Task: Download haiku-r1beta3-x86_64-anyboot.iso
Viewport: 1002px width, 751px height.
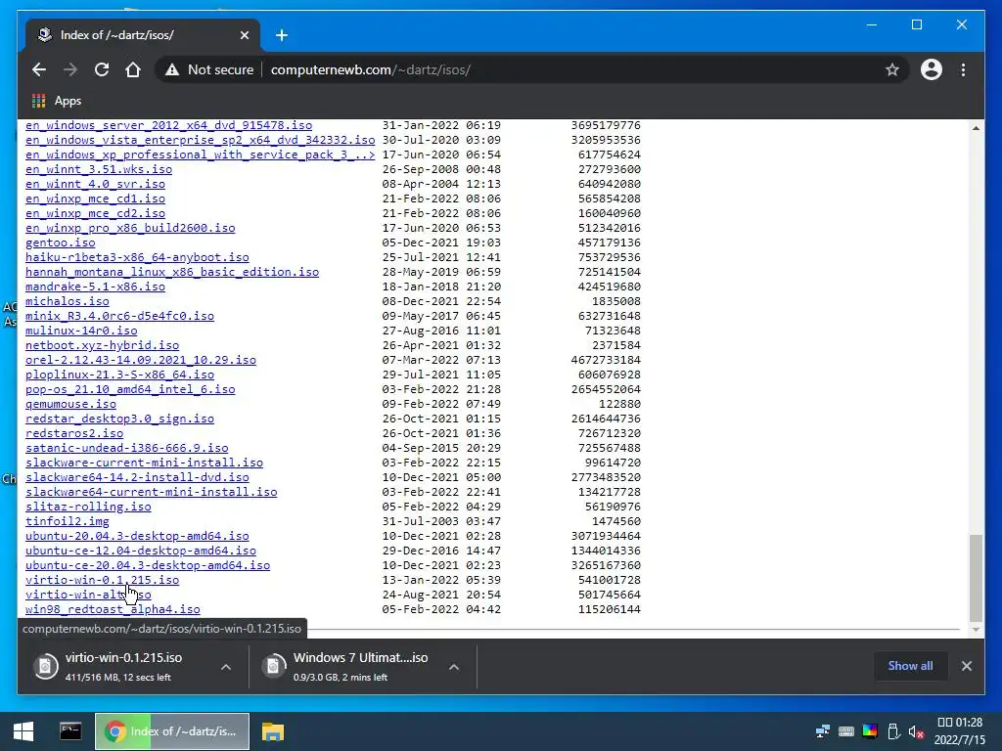Action: [137, 257]
